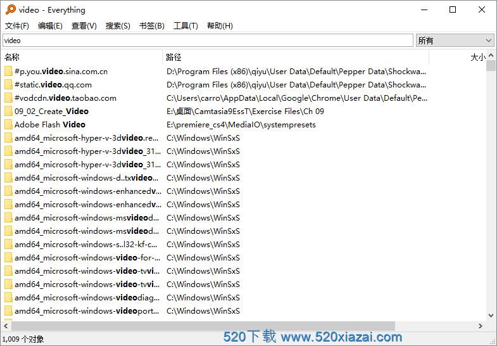Click folder icon of 09_02_Create_Video
Screen dimensions: 497x346
[x=8, y=112]
